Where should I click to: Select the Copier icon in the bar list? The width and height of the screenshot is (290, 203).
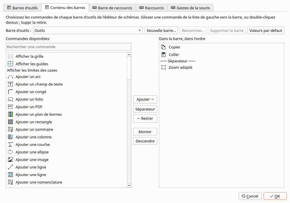point(164,47)
